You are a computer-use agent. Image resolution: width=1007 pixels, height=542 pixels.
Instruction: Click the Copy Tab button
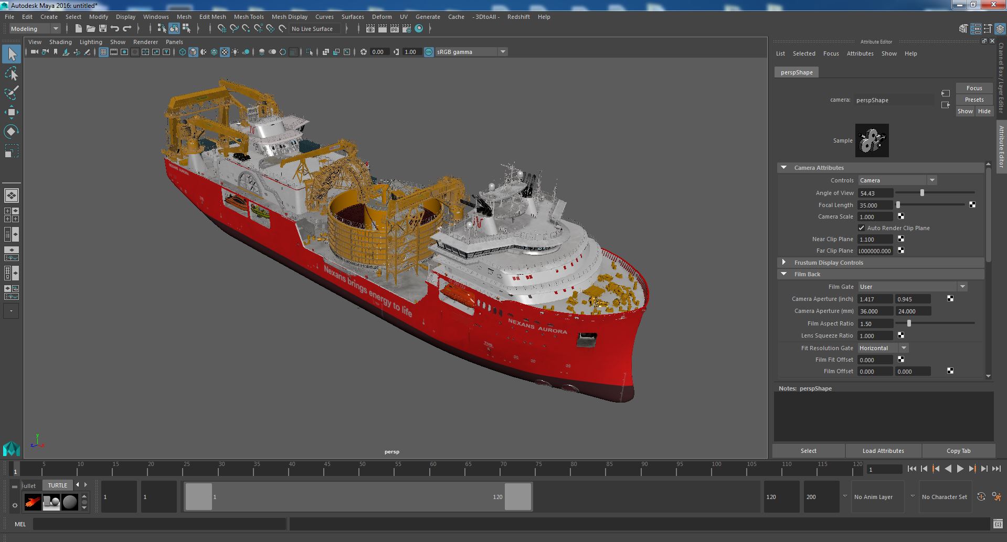[x=959, y=451]
